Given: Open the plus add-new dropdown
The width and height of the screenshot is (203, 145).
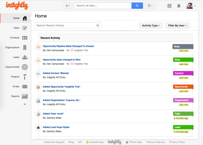Looking at the screenshot, I should click(x=68, y=5).
